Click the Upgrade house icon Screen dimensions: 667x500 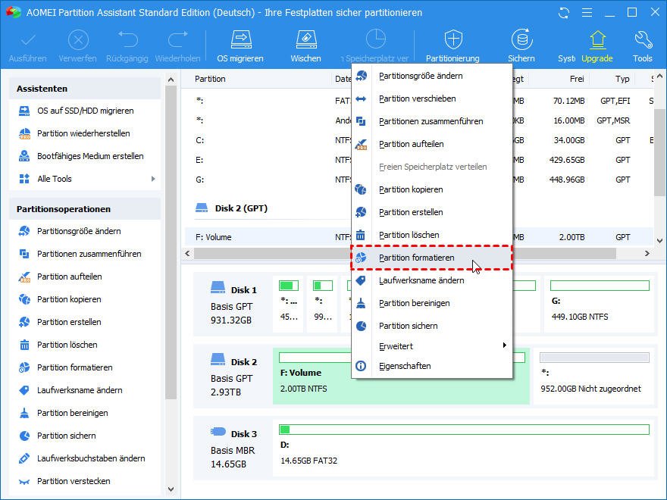pos(598,40)
